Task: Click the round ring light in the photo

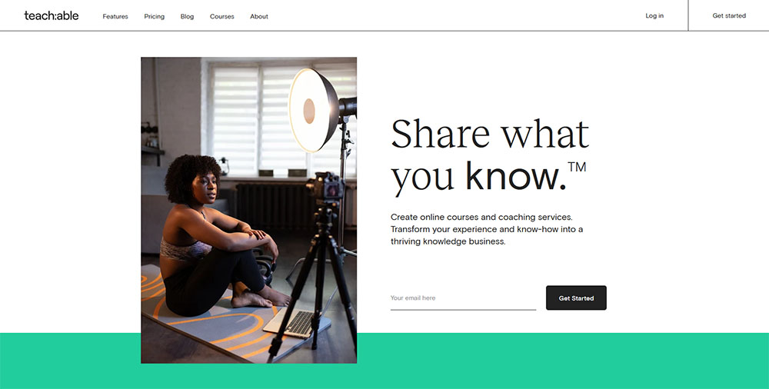Action: (x=313, y=110)
